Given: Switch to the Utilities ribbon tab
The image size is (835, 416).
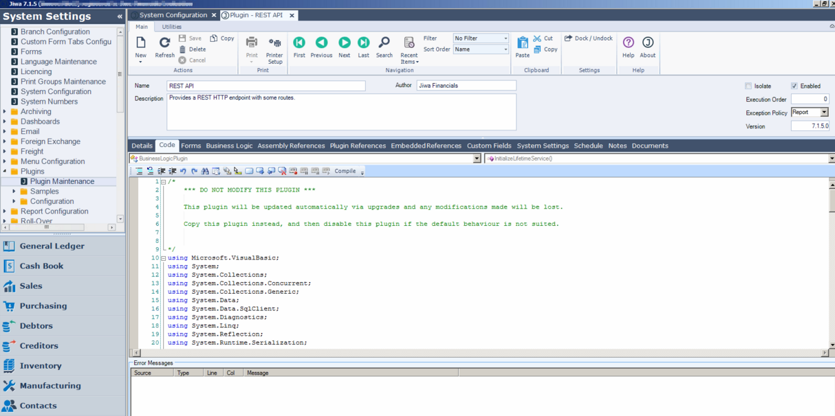Looking at the screenshot, I should (x=171, y=27).
